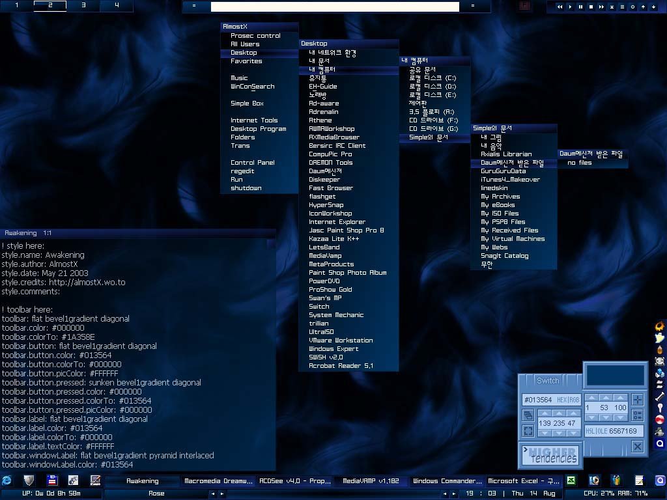Image resolution: width=667 pixels, height=500 pixels.
Task: Click the eject icon in media controls
Action: [612, 7]
